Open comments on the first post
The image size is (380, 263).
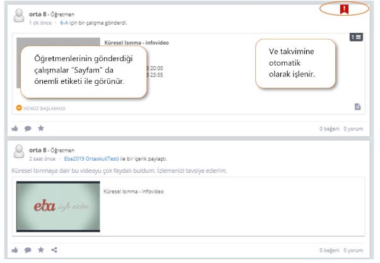pyautogui.click(x=28, y=128)
